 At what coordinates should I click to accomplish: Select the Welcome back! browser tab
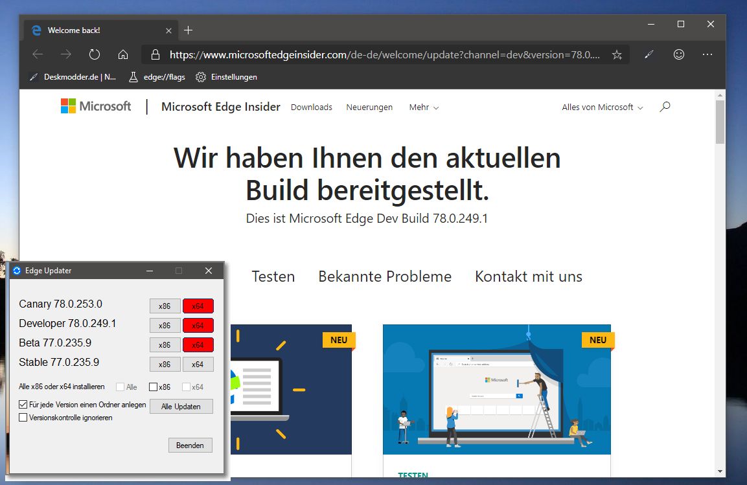click(x=100, y=30)
